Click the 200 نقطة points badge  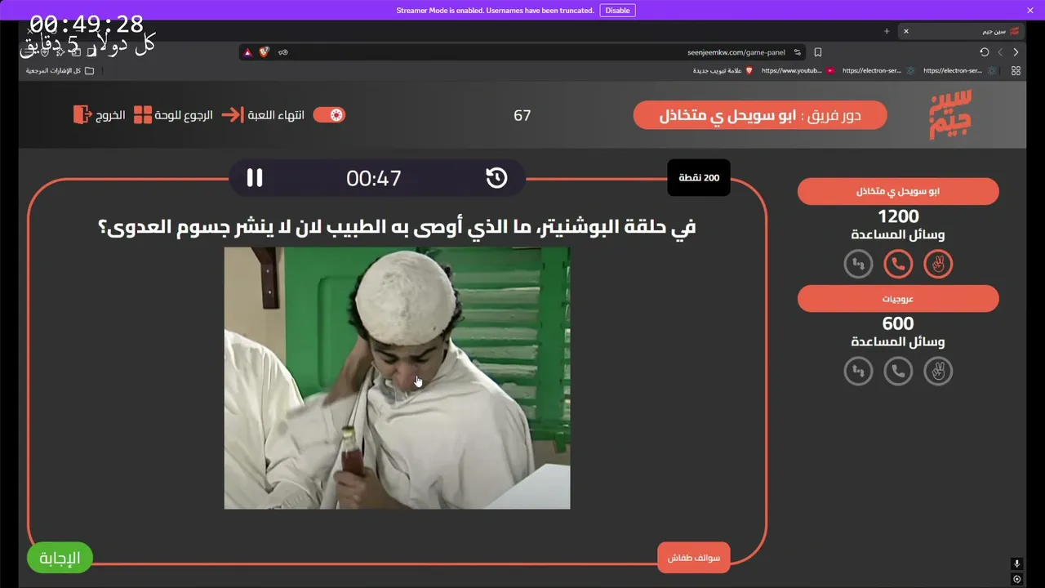tap(699, 178)
